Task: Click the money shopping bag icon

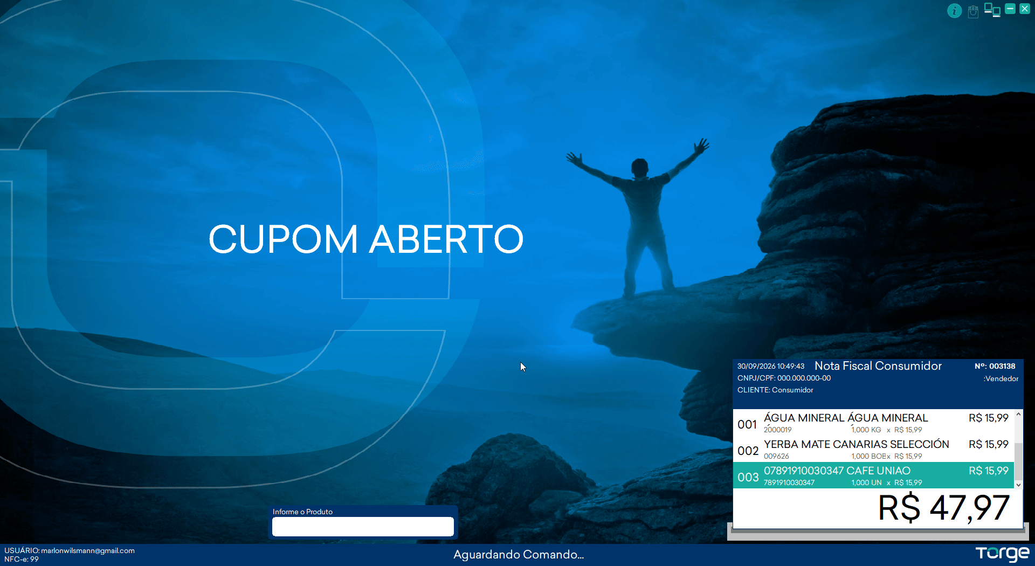Action: pyautogui.click(x=973, y=11)
